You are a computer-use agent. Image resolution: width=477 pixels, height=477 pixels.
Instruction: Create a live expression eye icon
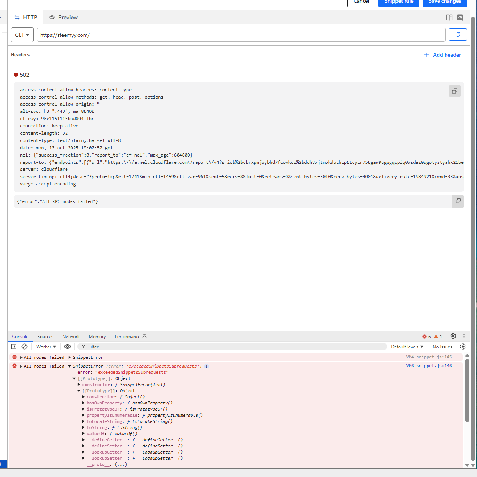pyautogui.click(x=67, y=347)
